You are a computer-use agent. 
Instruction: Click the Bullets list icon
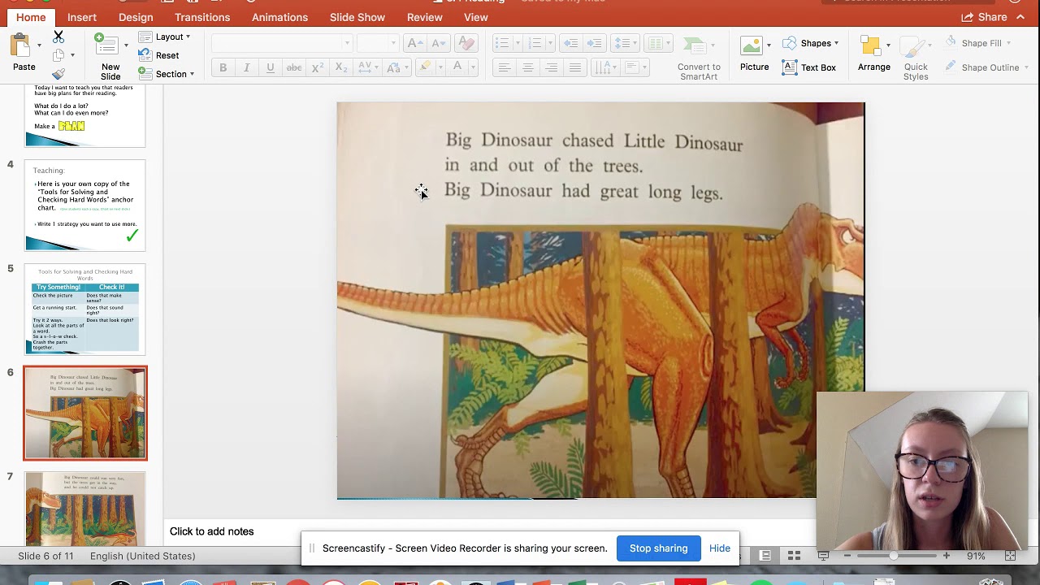[x=501, y=43]
